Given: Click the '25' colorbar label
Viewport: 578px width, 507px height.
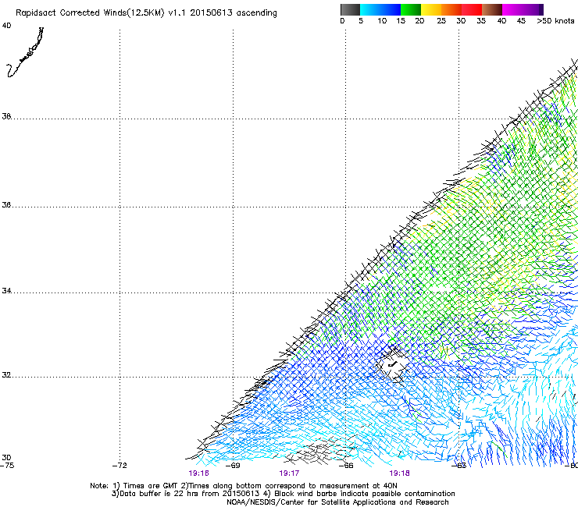Looking at the screenshot, I should (x=441, y=21).
